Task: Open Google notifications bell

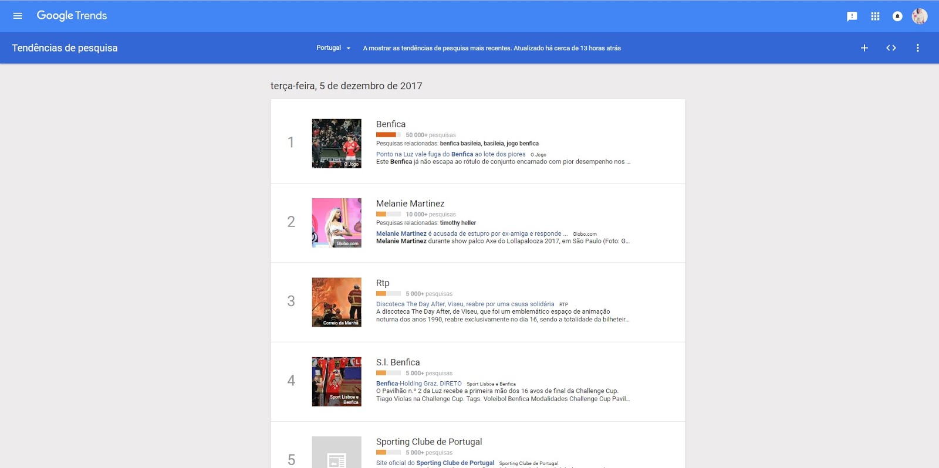Action: tap(897, 16)
